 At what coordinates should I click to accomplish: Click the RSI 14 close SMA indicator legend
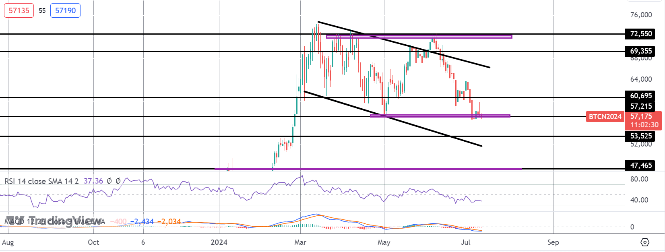click(x=41, y=181)
